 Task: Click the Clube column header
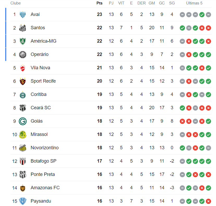point(16,3)
